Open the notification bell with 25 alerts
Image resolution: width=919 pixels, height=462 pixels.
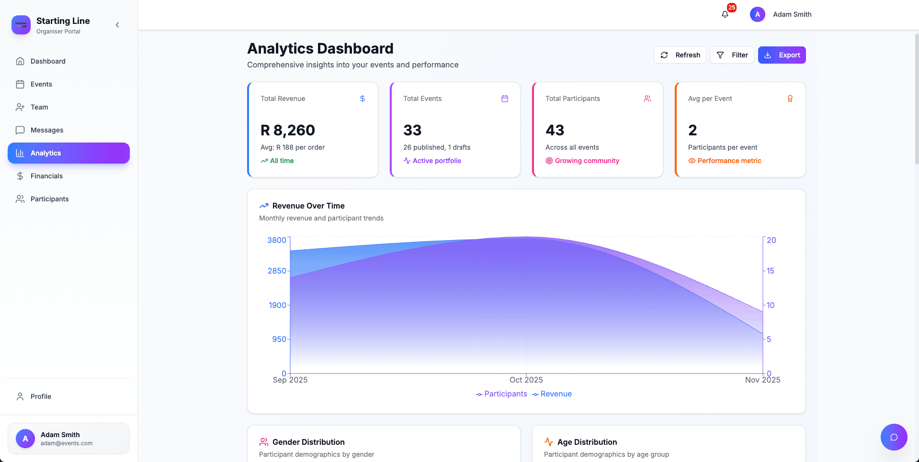point(725,14)
